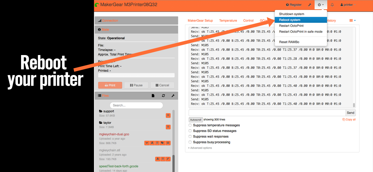
Task: Open OctoPrint settings wrench in navbar
Action: coord(310,5)
